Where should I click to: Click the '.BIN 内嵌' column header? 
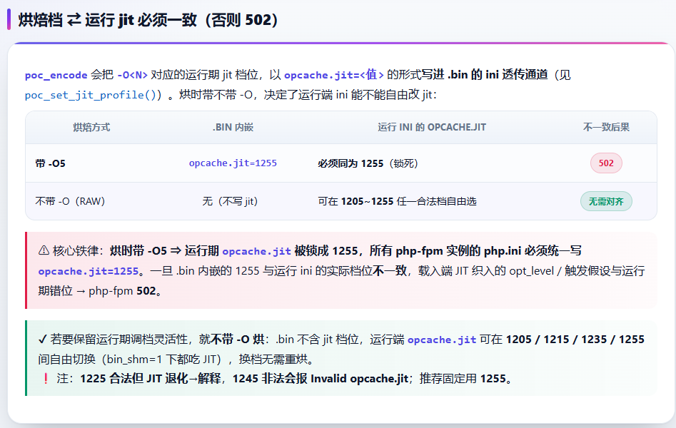tap(233, 127)
